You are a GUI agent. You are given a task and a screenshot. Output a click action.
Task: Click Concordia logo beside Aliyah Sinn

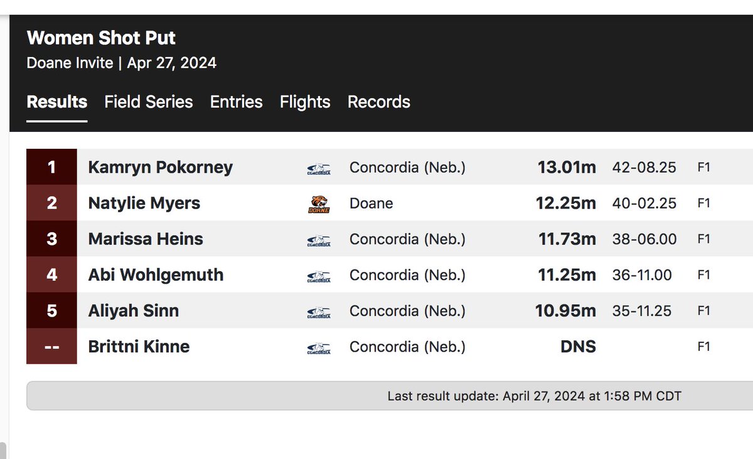tap(319, 311)
